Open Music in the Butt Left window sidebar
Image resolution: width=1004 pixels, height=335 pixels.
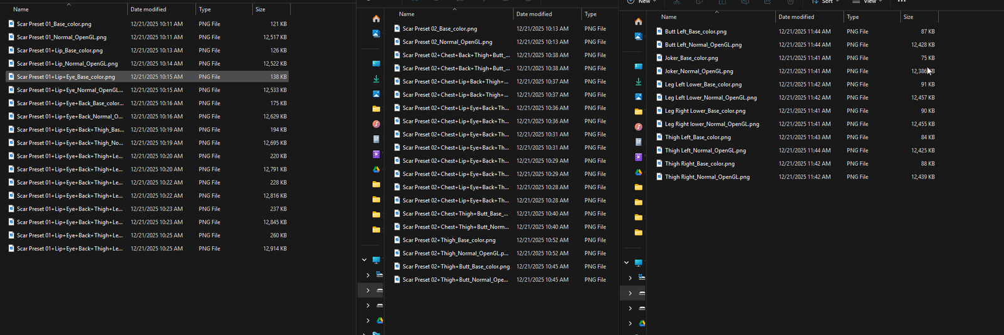click(638, 127)
